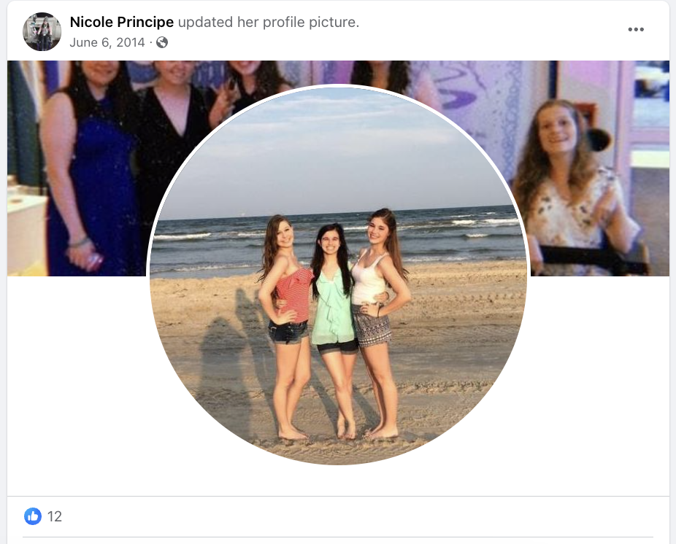676x544 pixels.
Task: Open Nicole Principe's small avatar thumbnail
Action: point(42,31)
